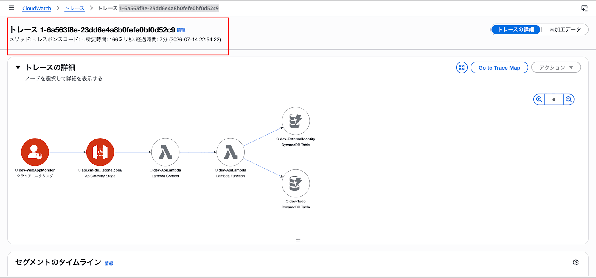Open the segment timeline settings gear
The image size is (596, 278).
[576, 262]
